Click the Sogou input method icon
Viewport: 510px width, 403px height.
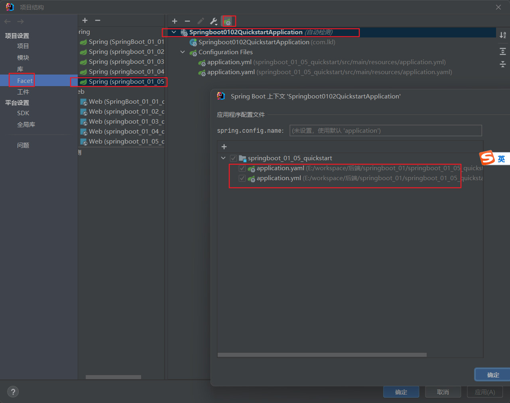click(487, 158)
